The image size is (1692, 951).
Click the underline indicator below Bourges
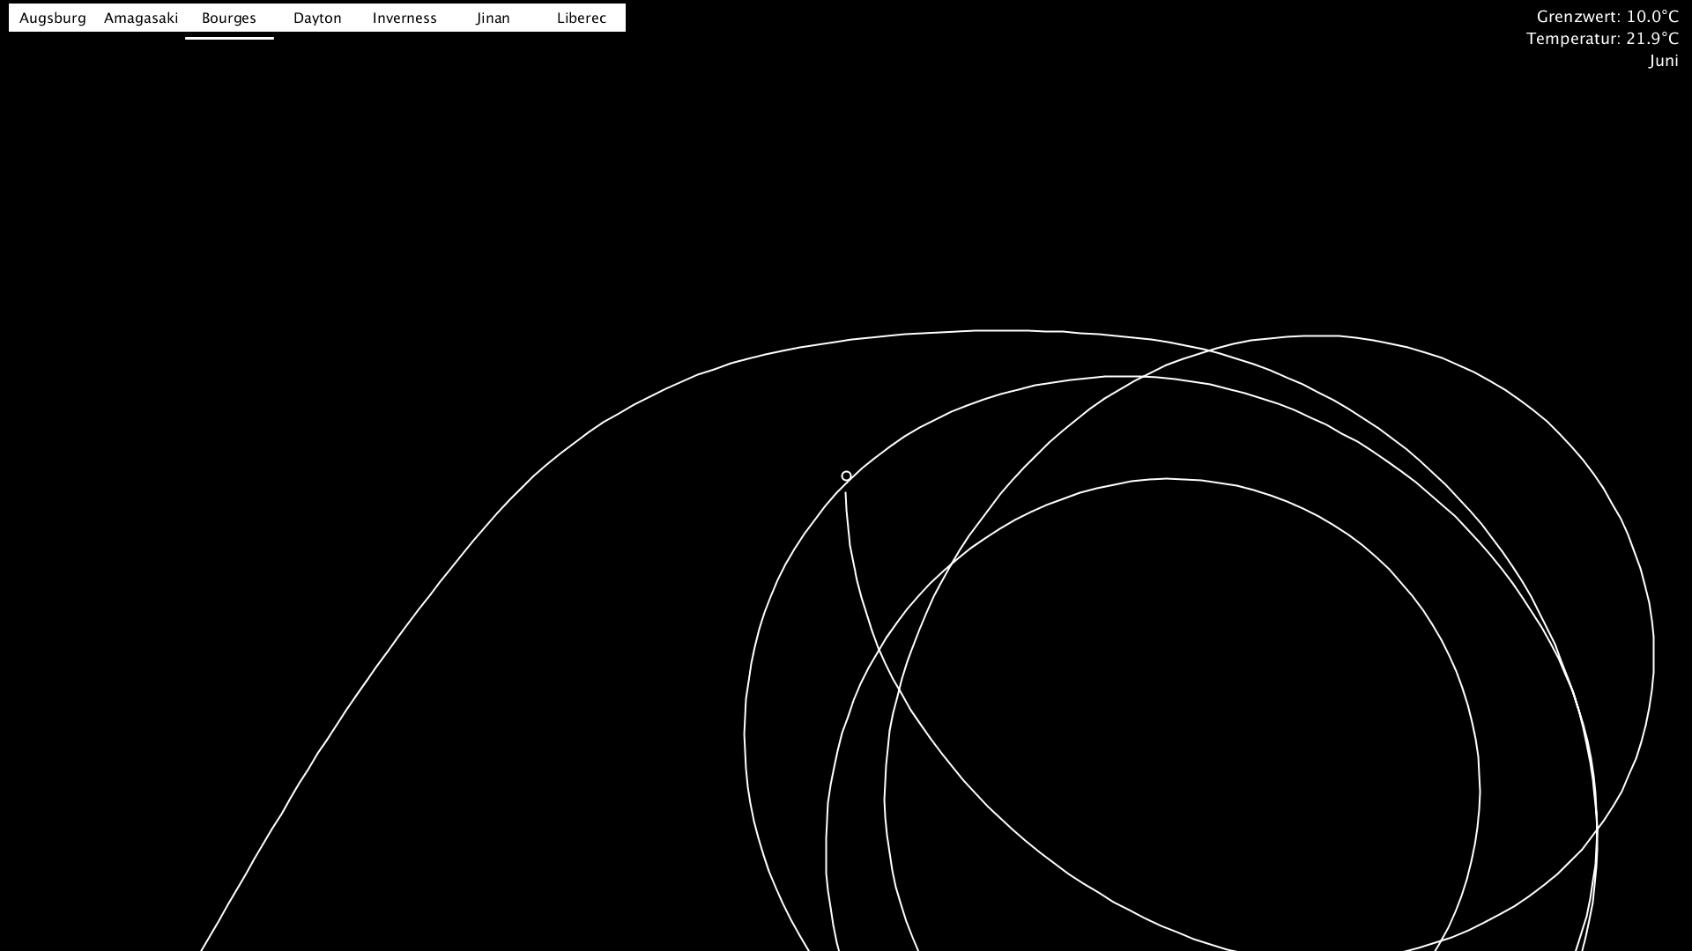229,38
